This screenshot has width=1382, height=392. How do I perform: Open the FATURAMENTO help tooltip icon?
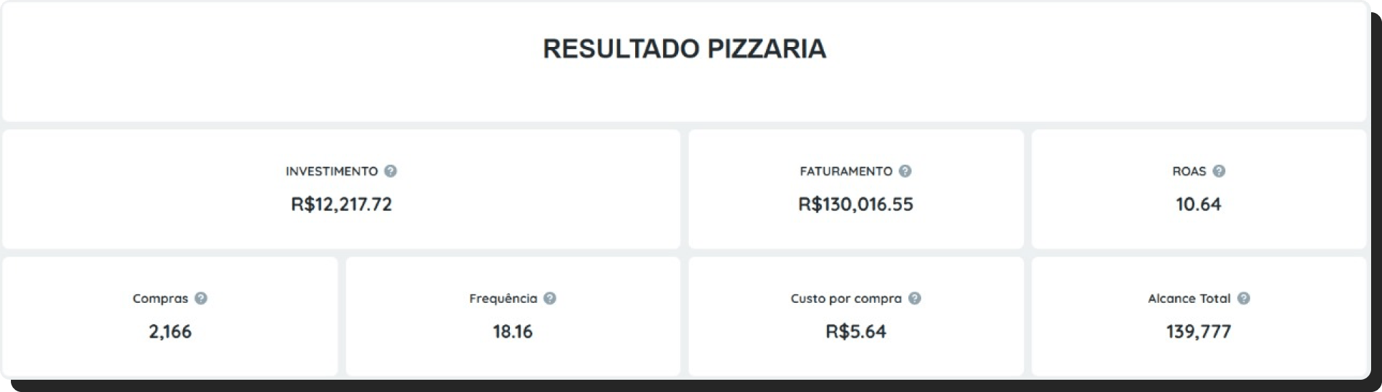click(905, 171)
